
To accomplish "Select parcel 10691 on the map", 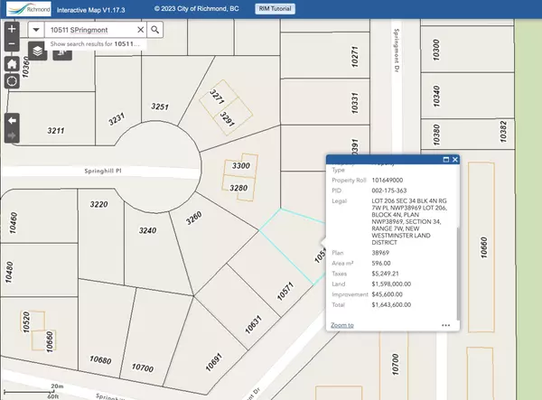I will (x=213, y=362).
